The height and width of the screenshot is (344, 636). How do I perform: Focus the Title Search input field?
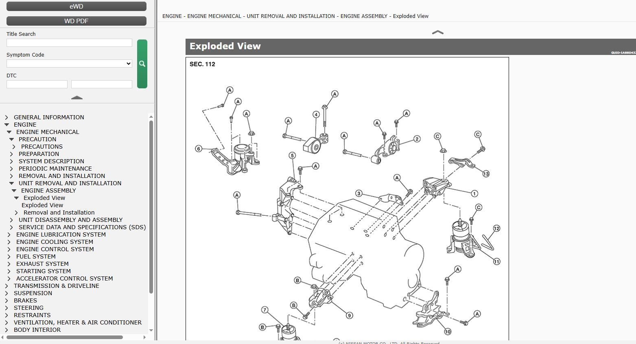69,43
